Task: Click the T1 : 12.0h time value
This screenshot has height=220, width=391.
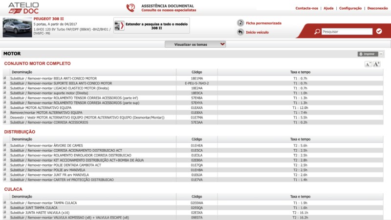Action: 300,108
